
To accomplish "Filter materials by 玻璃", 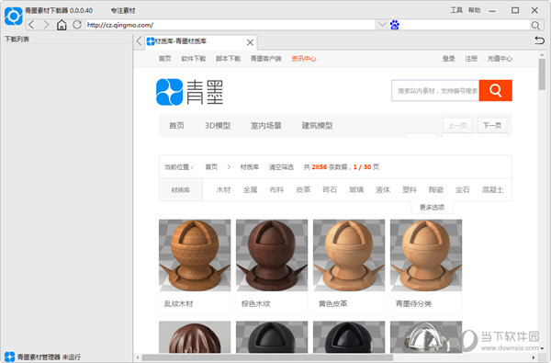I will click(x=356, y=190).
